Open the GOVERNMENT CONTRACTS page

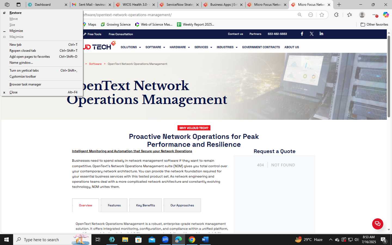tap(261, 47)
